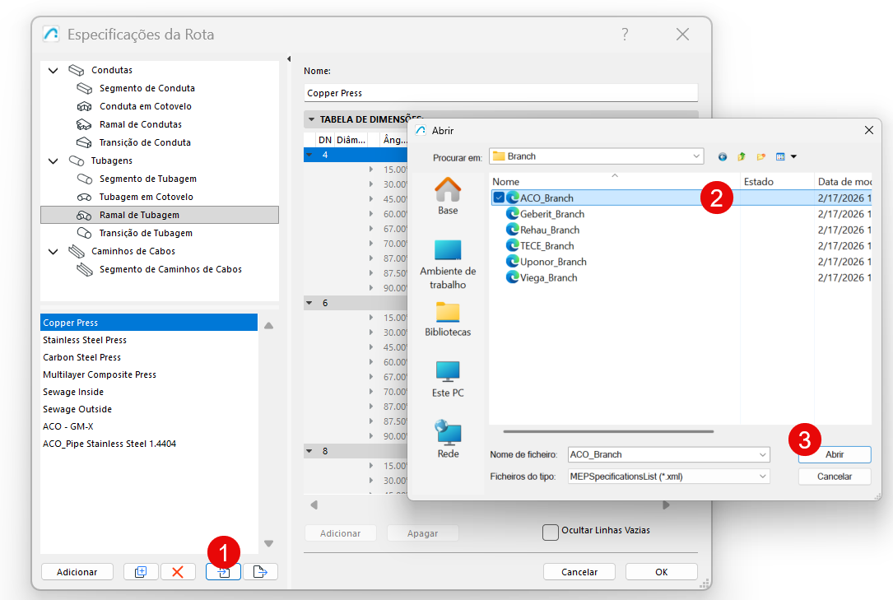
Task: Click the duplicate specification icon button
Action: point(141,571)
